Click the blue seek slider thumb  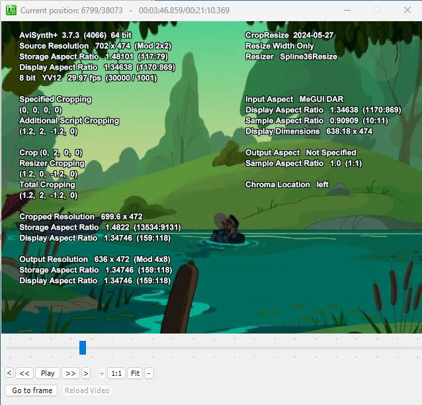coord(83,347)
